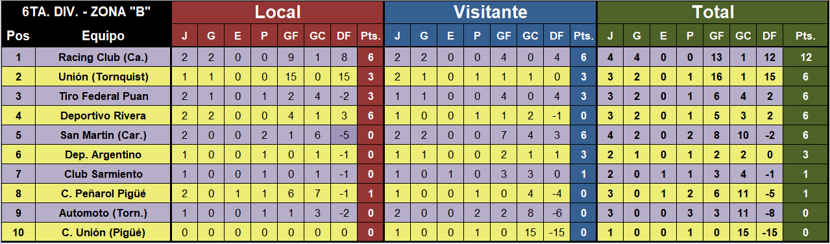Click Dep. Argentino team name
Image resolution: width=830 pixels, height=244 pixels.
tap(103, 154)
